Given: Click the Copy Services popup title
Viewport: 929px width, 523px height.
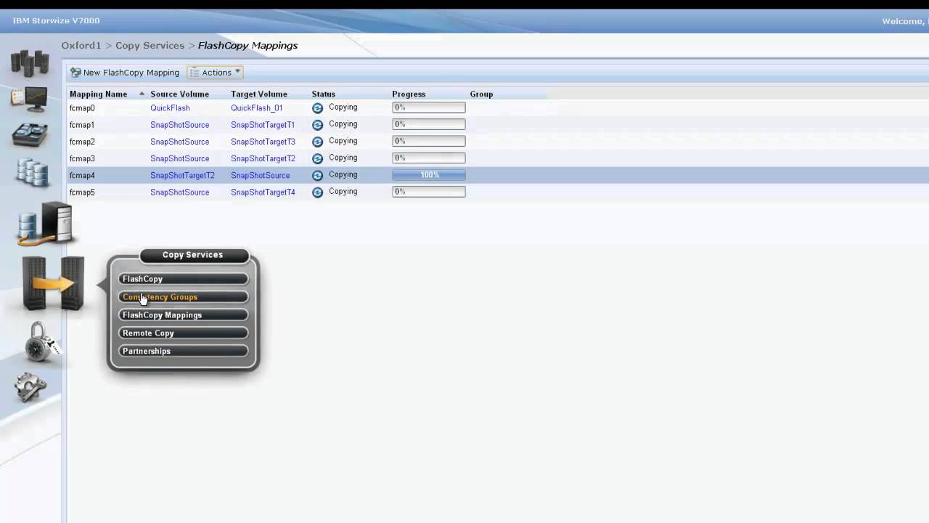Looking at the screenshot, I should [193, 255].
